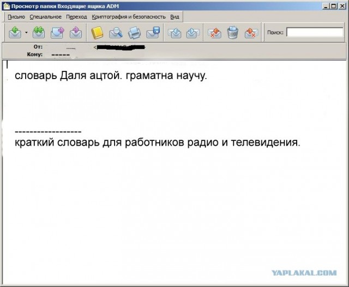Click the text 'словарь Даля ацтой. граматна научу.'

coord(111,76)
